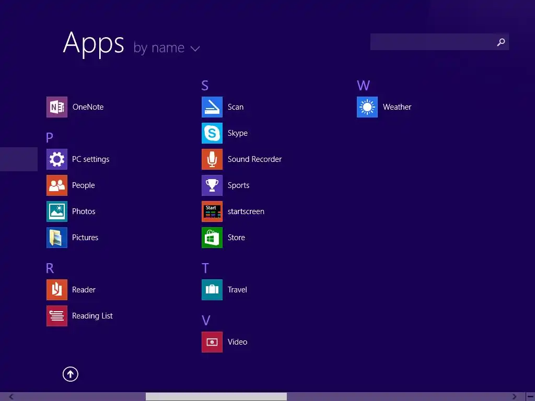Screen dimensions: 535x401
Task: Launch the Reader app icon
Action: pos(56,289)
